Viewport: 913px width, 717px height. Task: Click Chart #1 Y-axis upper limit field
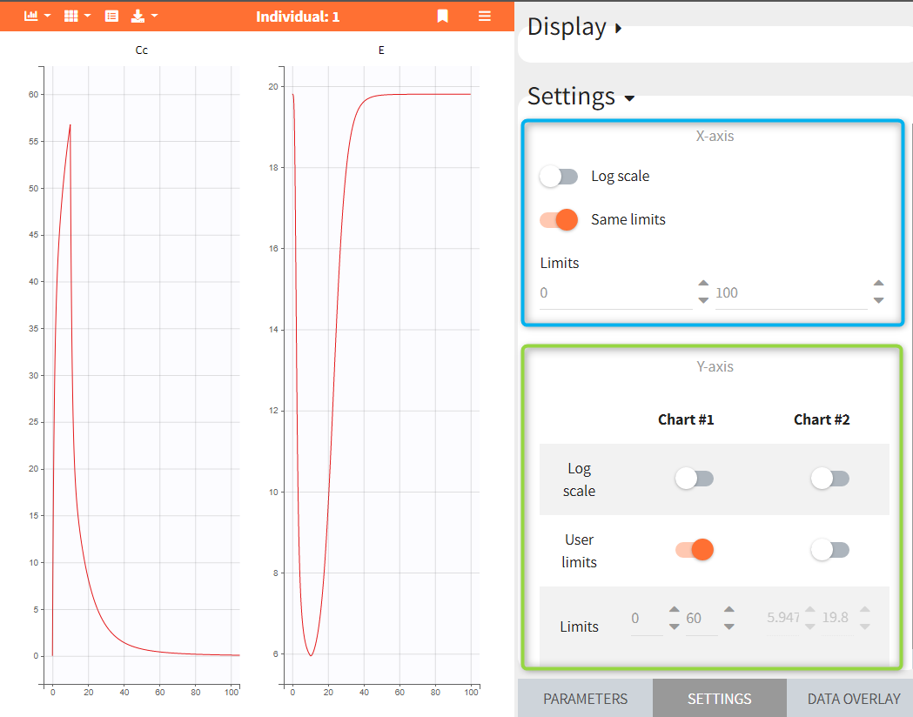click(x=701, y=620)
